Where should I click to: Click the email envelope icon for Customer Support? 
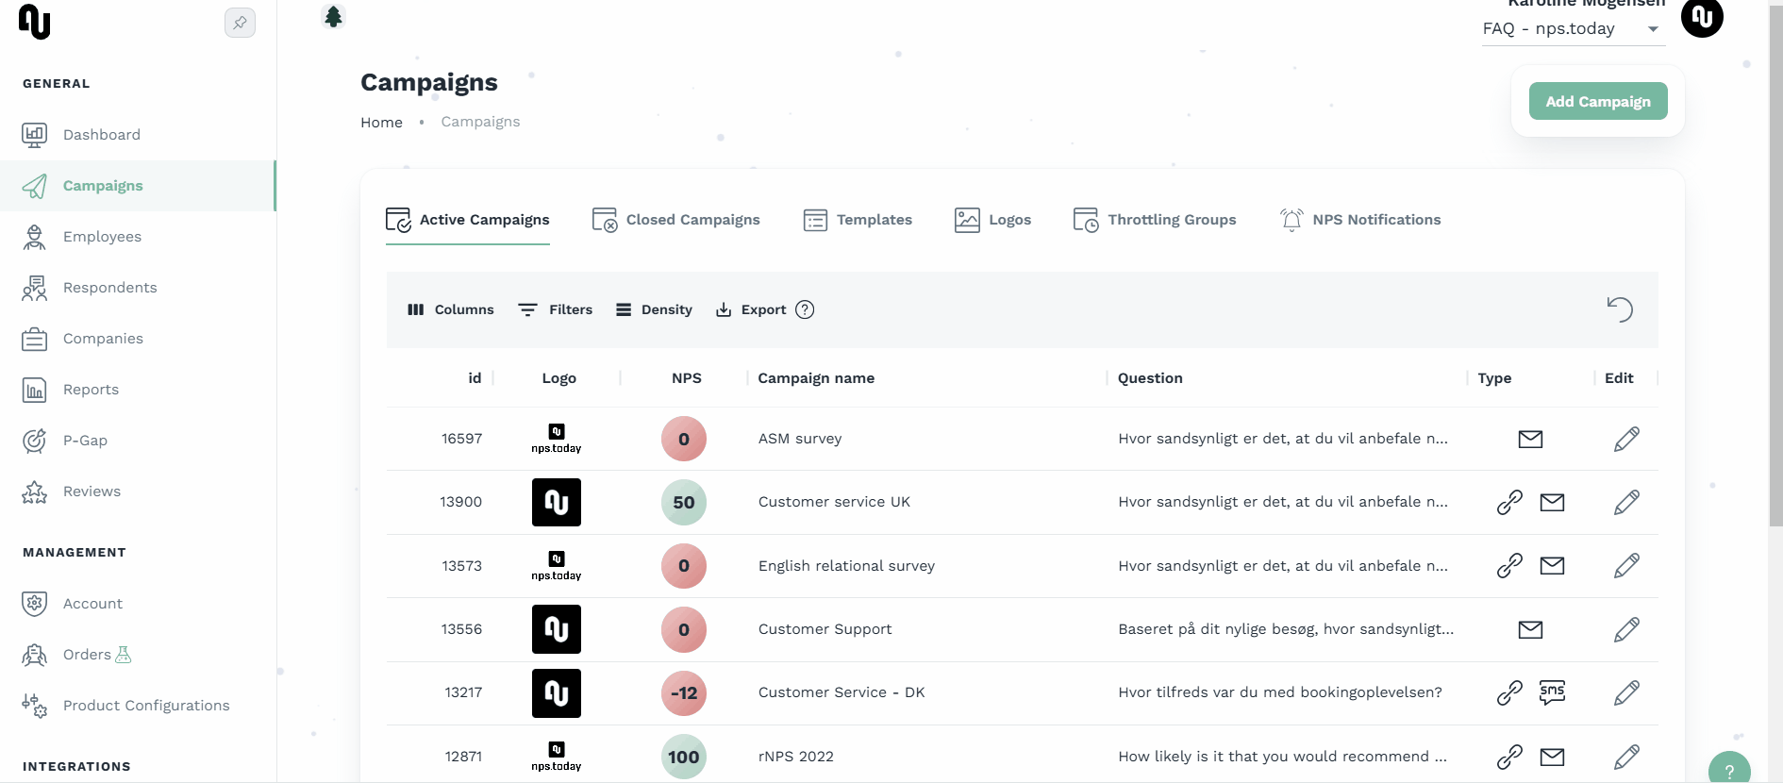1530,629
